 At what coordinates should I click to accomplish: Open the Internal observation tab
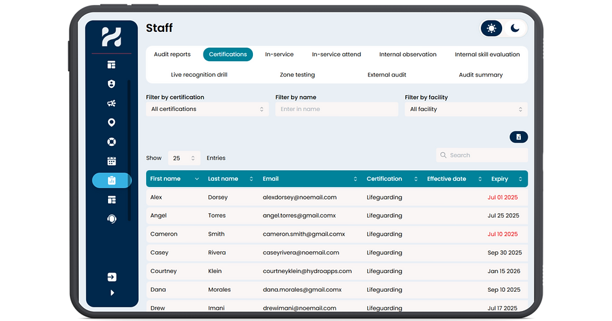click(408, 55)
